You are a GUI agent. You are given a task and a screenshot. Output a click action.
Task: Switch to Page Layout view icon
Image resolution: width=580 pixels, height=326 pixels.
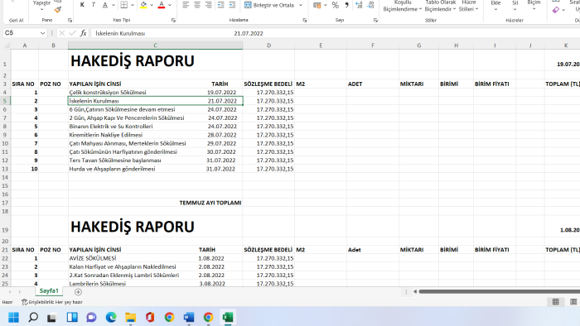(573, 302)
